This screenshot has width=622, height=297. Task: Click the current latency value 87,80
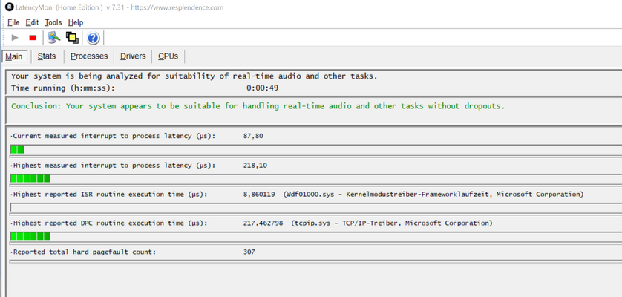[253, 136]
